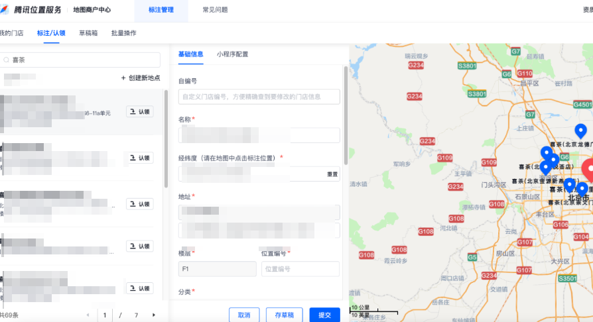
Task: Click 认领 on the fourth list result
Action: click(x=140, y=246)
